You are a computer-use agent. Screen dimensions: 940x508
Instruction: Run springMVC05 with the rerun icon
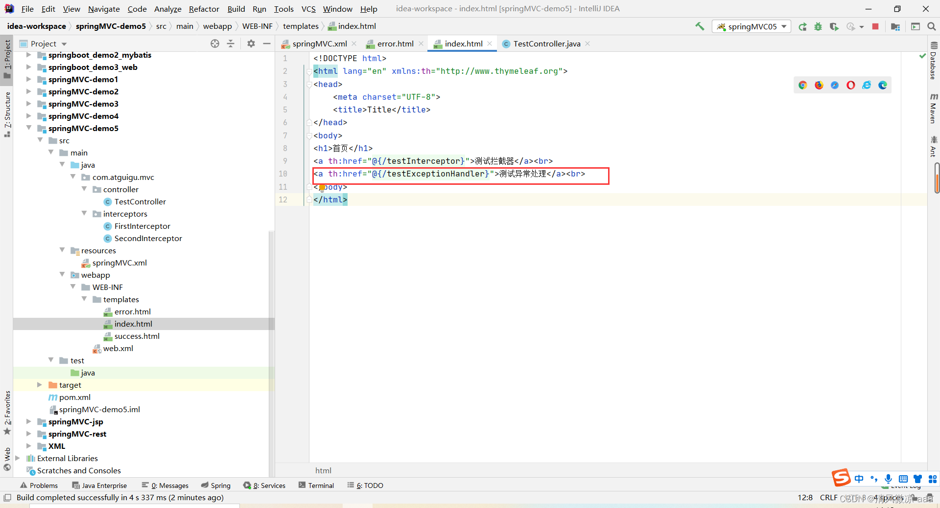tap(802, 26)
